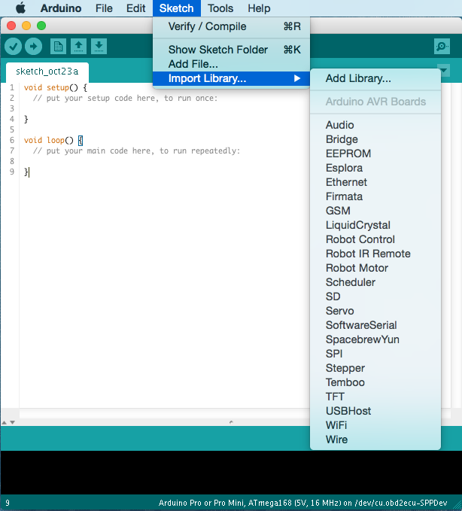Image resolution: width=462 pixels, height=511 pixels.
Task: Choose Add File... menu entry
Action: [231, 64]
